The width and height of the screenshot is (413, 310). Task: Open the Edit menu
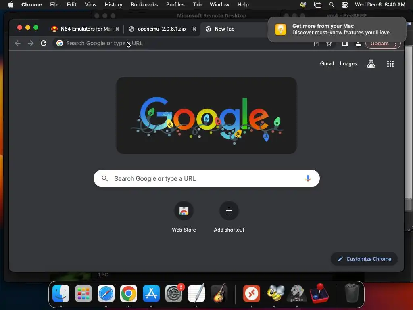tap(71, 4)
